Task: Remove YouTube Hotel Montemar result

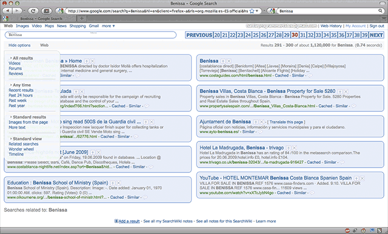Action: pos(363,178)
